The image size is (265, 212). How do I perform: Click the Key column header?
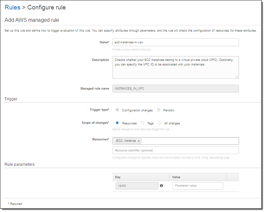[118, 177]
